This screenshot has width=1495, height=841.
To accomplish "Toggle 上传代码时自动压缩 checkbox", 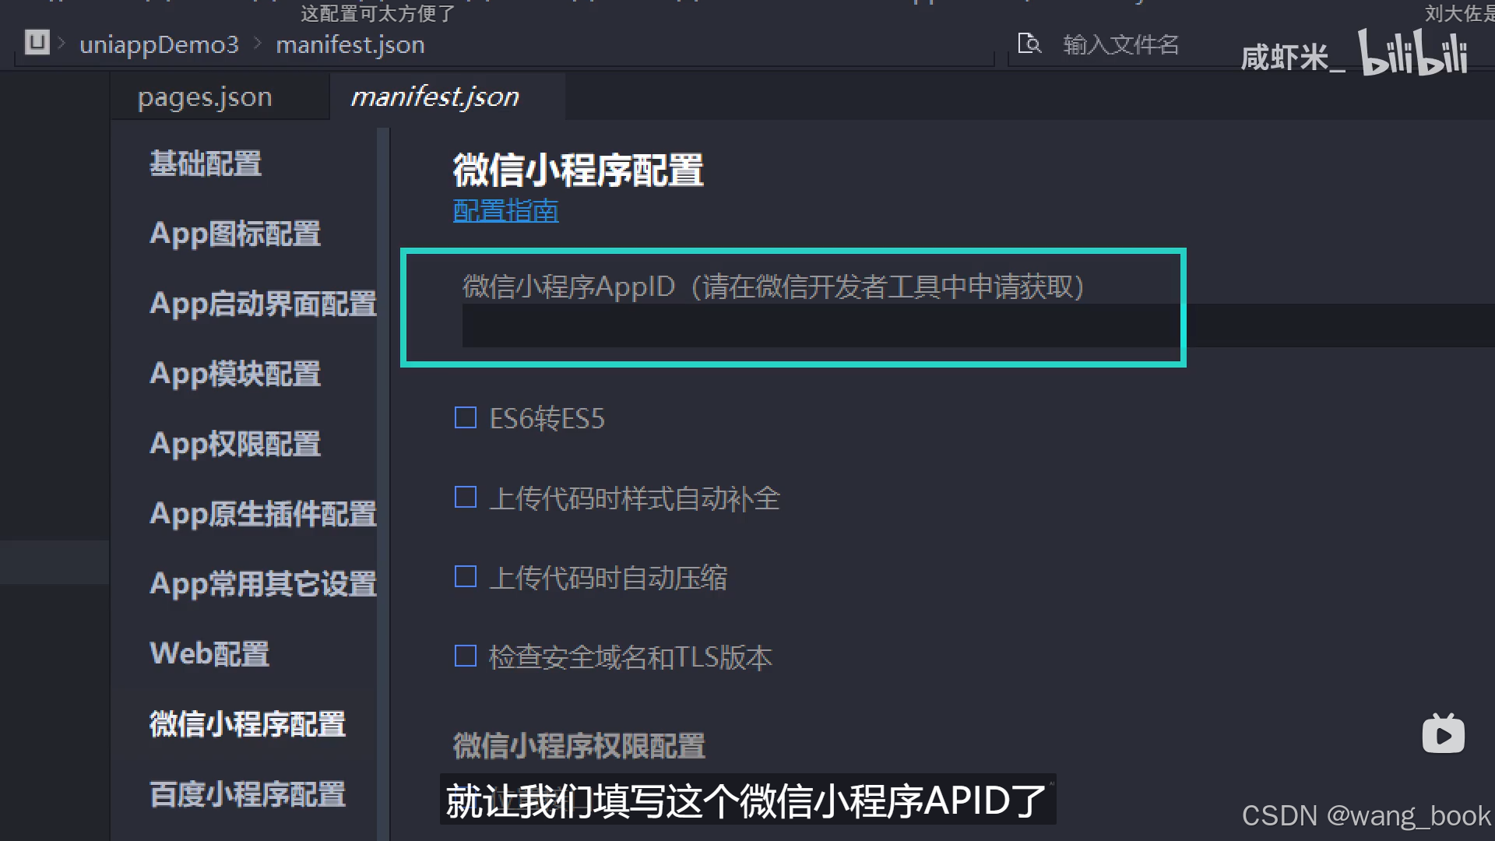I will 466,577.
